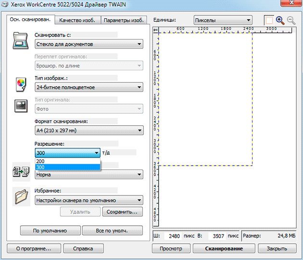Viewport: 303px width, 260px height.
Task: Click the 'Просмотр' preview button
Action: click(x=171, y=248)
